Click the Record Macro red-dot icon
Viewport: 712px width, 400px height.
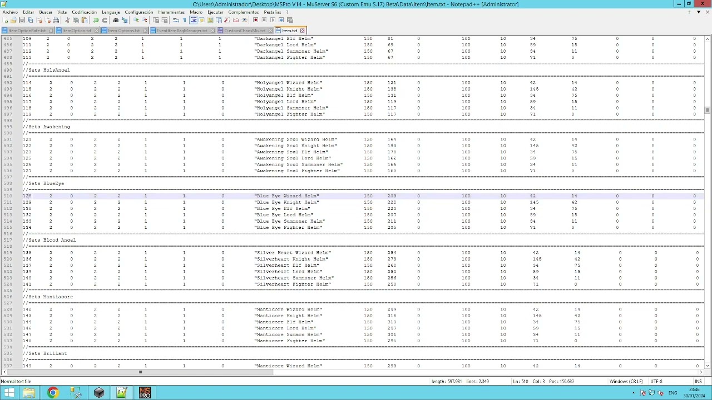(255, 20)
